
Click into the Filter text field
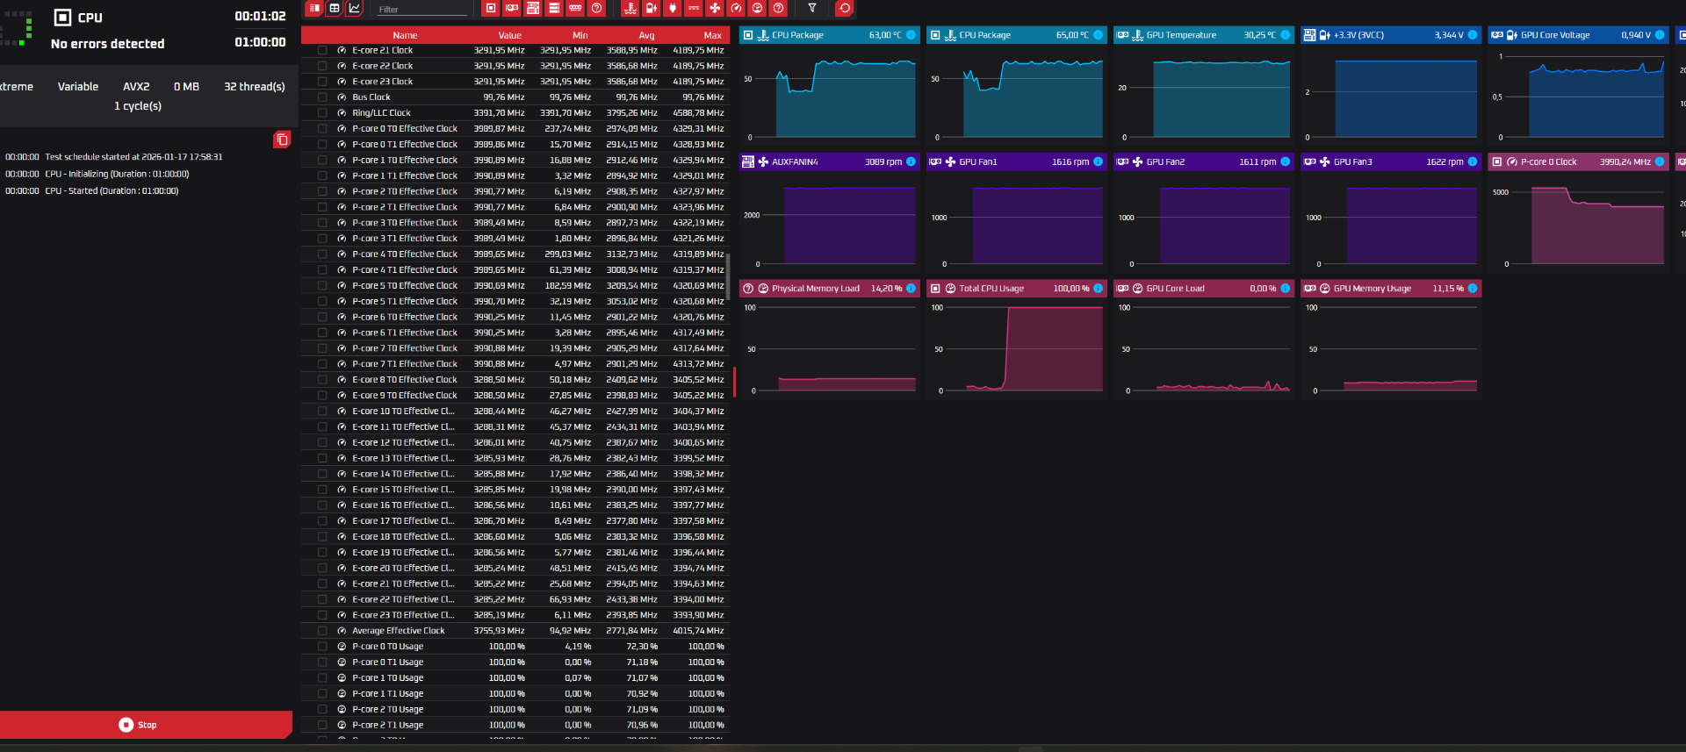[x=421, y=10]
